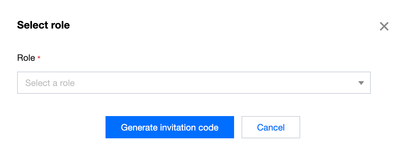Select the gray X close icon

tap(384, 26)
